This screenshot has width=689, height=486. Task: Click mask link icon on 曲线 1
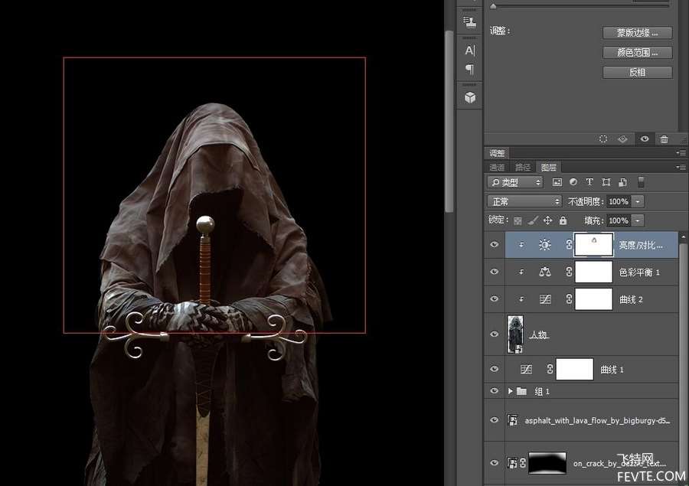coord(550,369)
